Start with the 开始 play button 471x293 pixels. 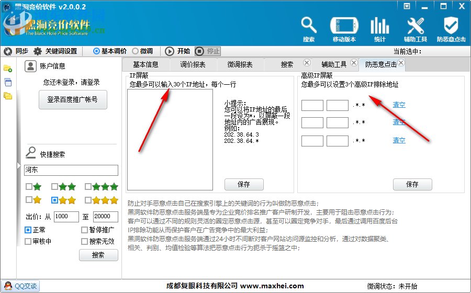170,51
